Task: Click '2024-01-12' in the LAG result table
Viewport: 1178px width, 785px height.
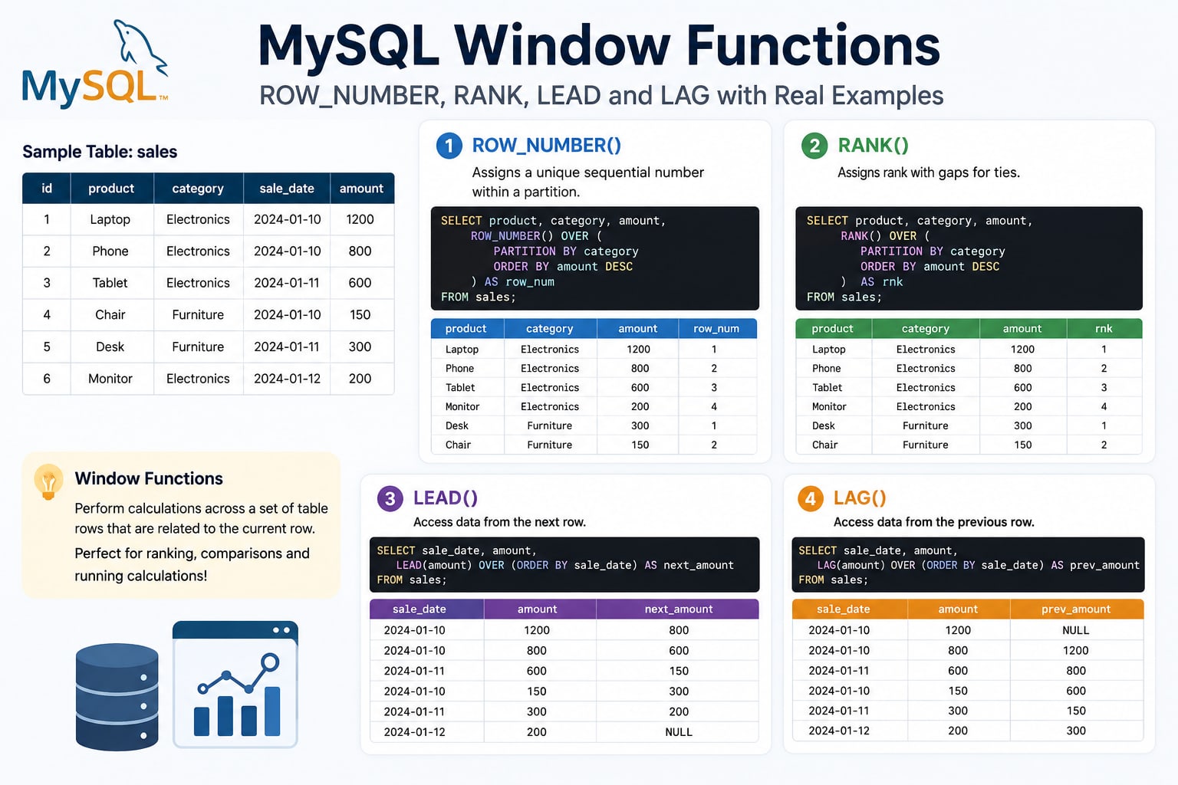Action: [839, 731]
